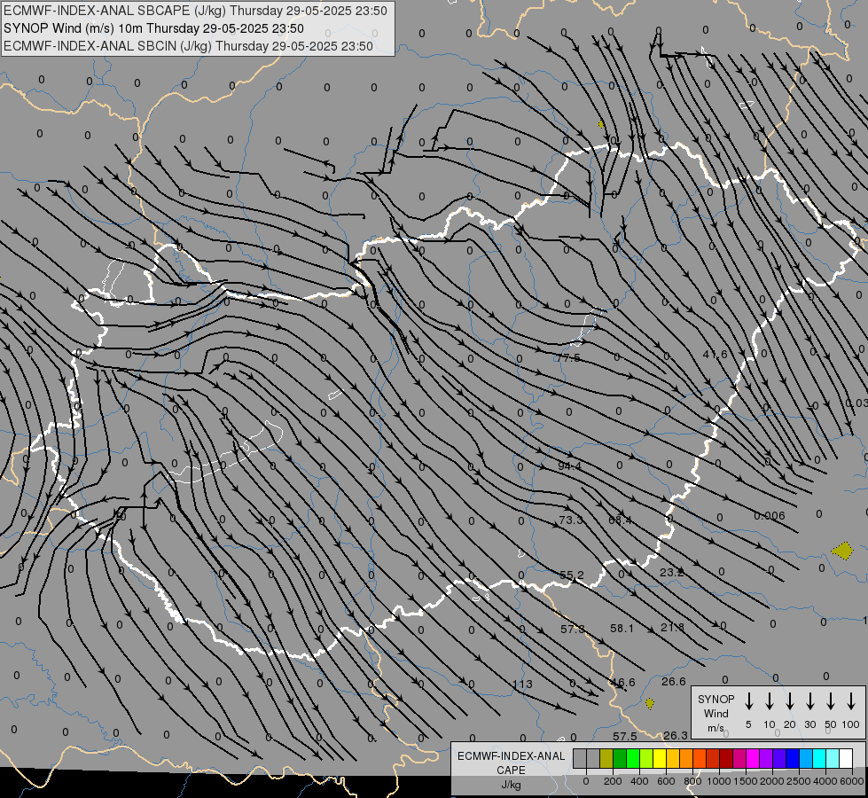This screenshot has height=798, width=868.
Task: Click the SBCAPE title line in header
Action: pyautogui.click(x=195, y=11)
